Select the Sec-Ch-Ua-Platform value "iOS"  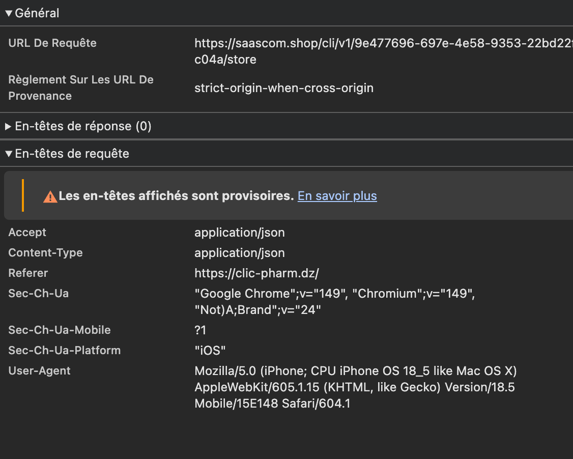pos(210,351)
